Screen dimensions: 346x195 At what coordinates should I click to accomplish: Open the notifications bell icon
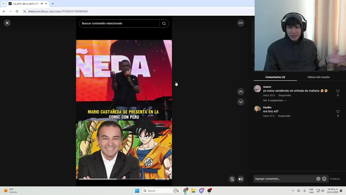(x=341, y=191)
